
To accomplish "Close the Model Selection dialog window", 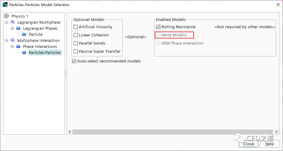I will pyautogui.click(x=278, y=5).
